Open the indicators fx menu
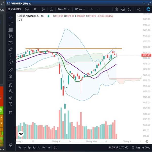The image size is (152, 152). (51, 9)
